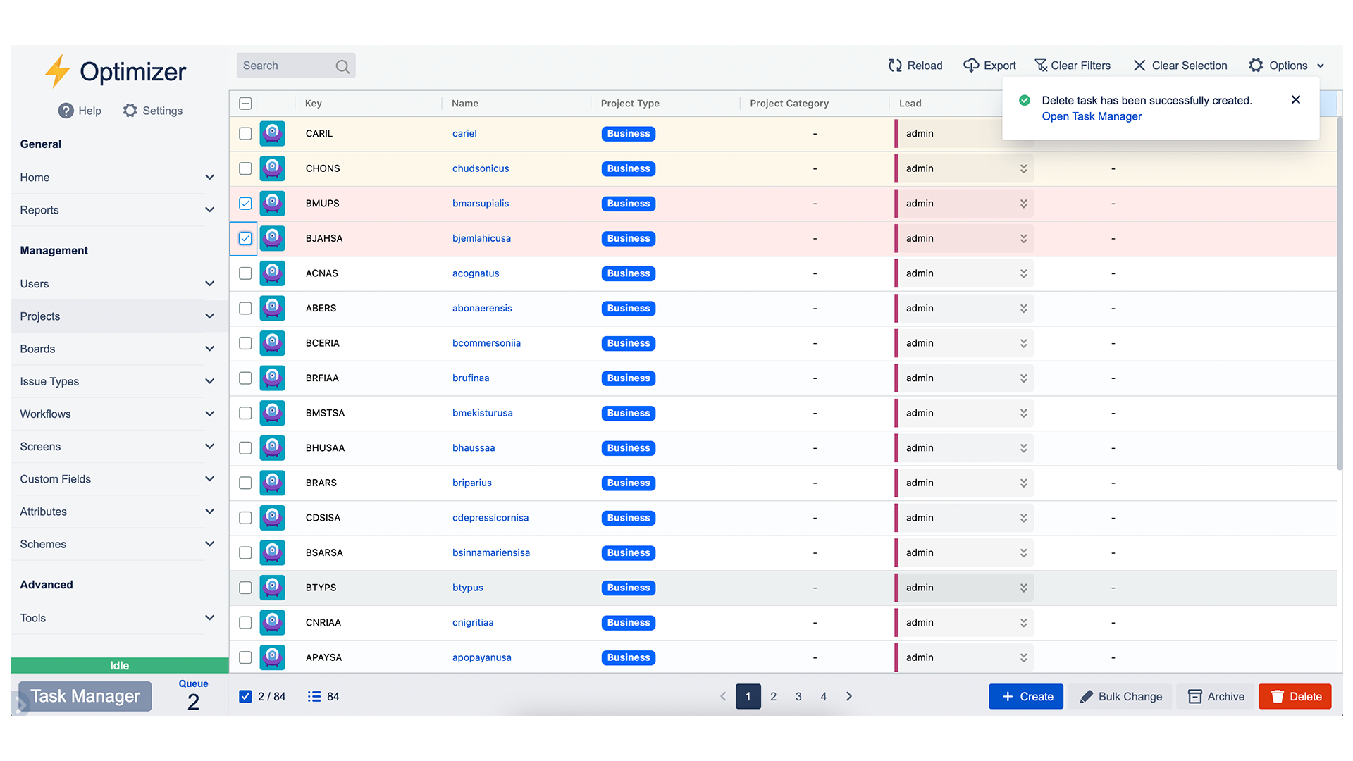Open the Options dropdown
The width and height of the screenshot is (1353, 761).
(x=1286, y=65)
